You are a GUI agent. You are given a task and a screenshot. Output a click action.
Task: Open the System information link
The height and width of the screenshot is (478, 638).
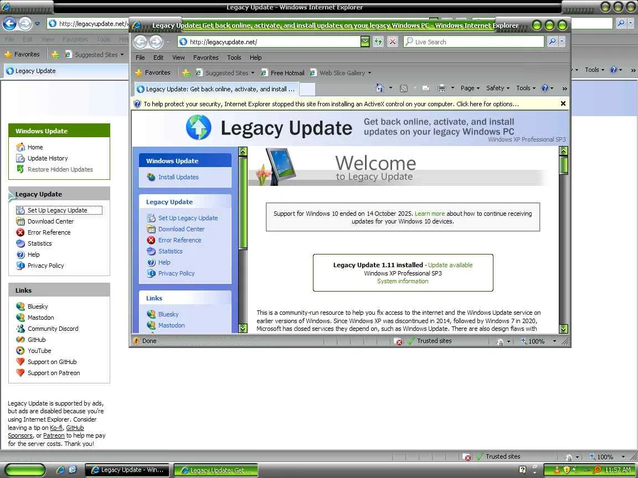403,281
